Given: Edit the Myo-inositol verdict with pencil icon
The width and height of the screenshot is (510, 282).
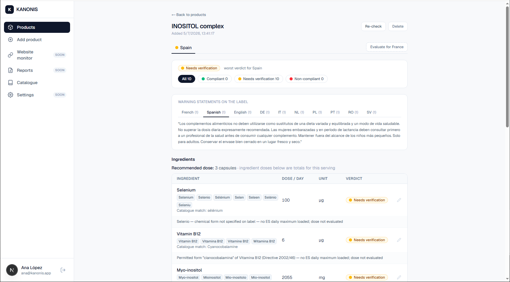Looking at the screenshot, I should tap(399, 277).
